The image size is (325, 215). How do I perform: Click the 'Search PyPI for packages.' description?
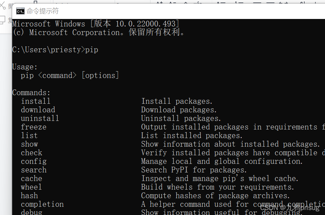point(194,170)
